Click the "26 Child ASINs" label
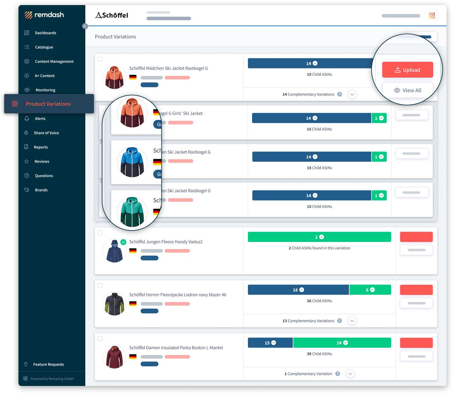Viewport: 453px width, 394px height. pos(320,301)
